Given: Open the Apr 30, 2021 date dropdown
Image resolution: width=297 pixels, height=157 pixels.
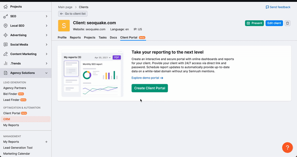Looking at the screenshot, I should tap(102, 58).
